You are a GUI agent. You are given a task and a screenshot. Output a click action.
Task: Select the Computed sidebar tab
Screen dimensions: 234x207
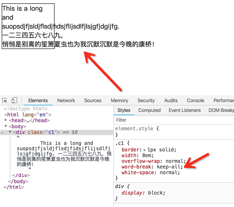[149, 110]
